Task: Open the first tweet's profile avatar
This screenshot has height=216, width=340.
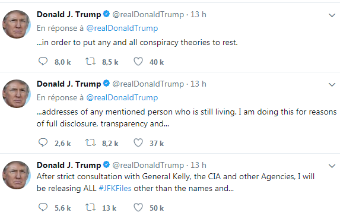Action: 17,24
